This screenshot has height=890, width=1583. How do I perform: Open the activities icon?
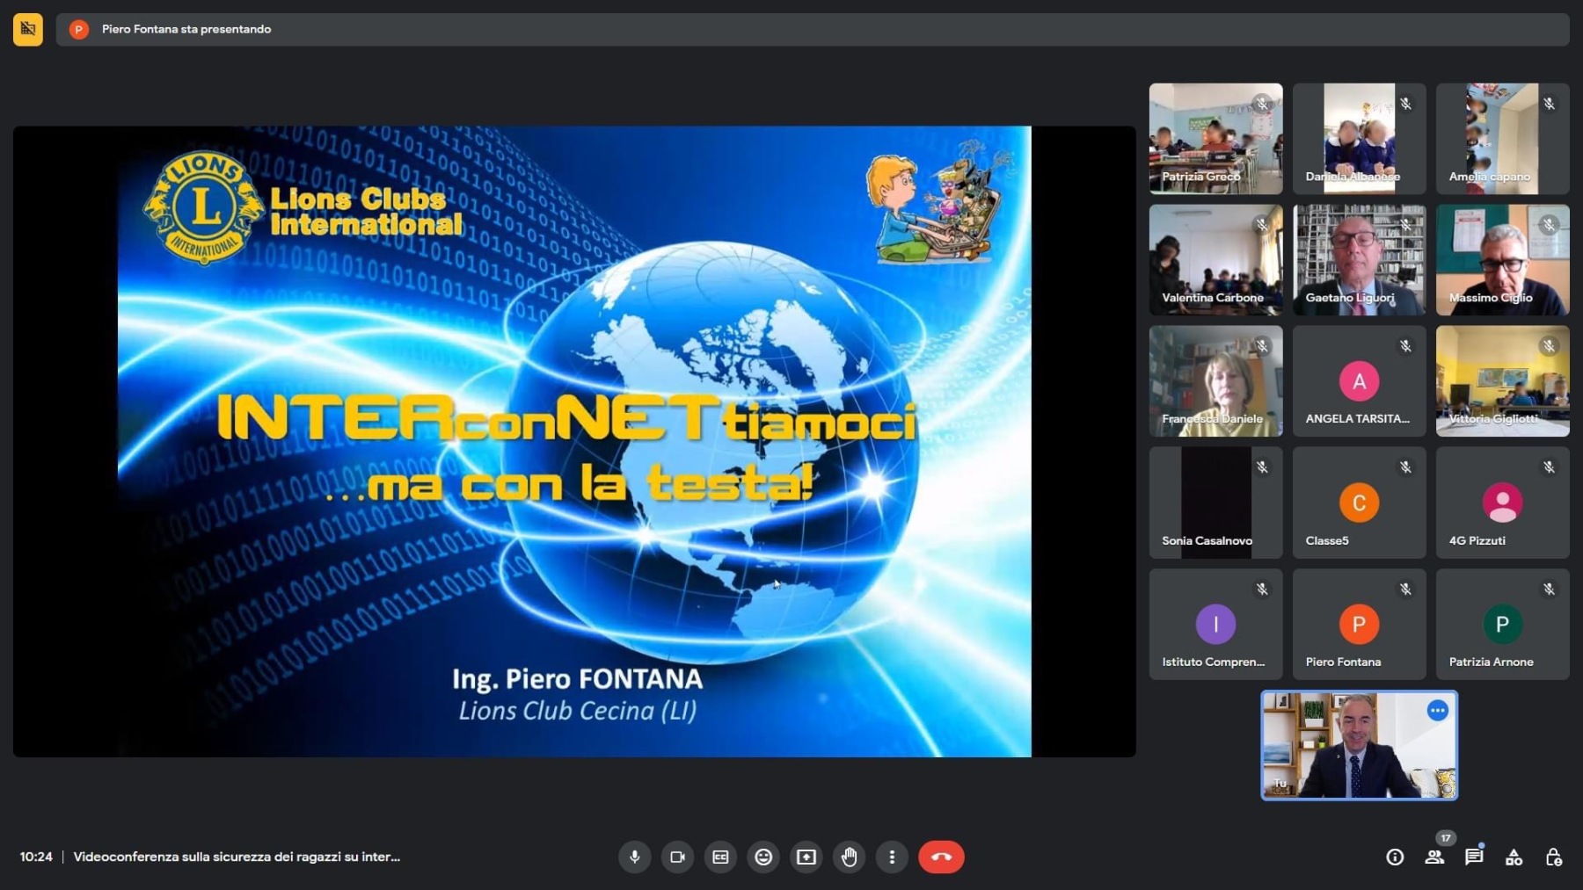[1514, 857]
